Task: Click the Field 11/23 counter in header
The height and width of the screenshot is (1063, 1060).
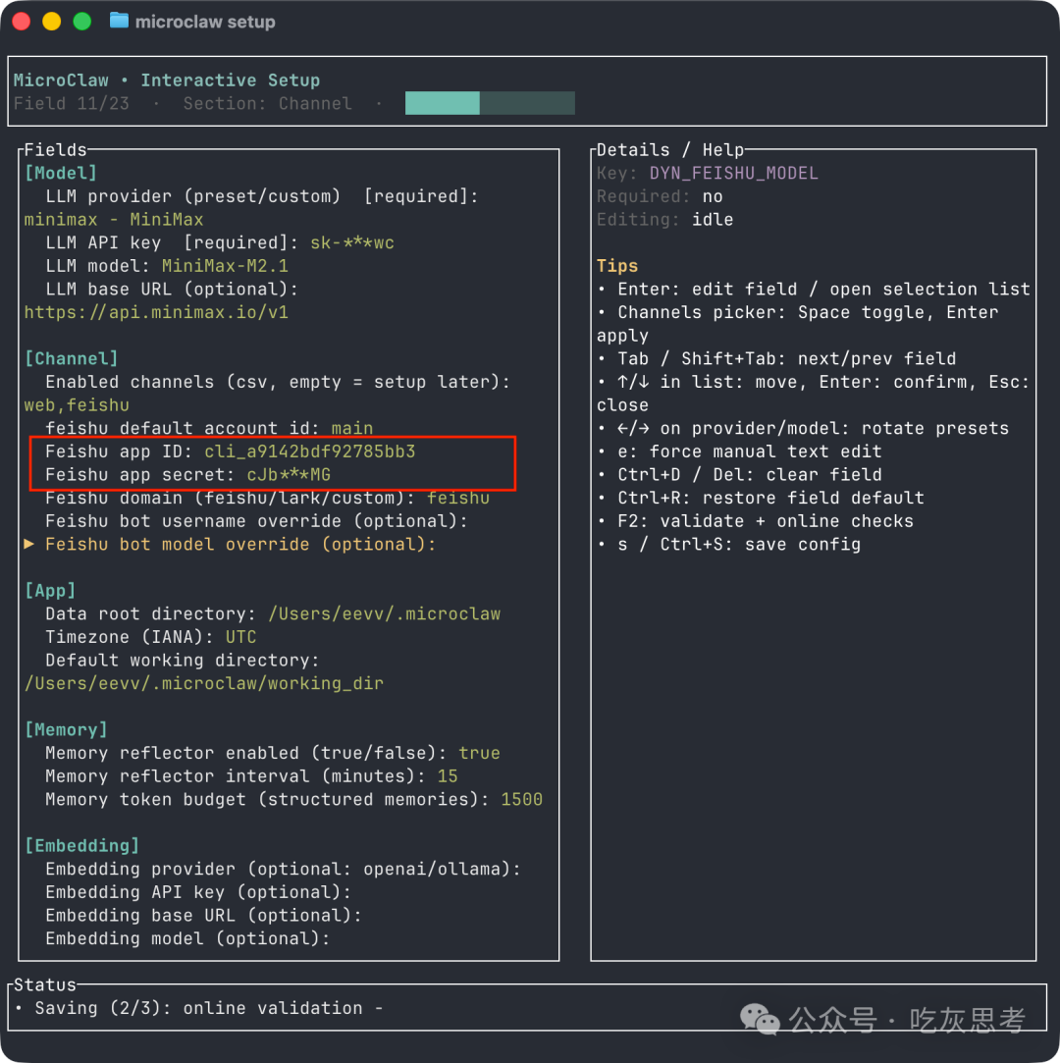Action: coord(72,104)
